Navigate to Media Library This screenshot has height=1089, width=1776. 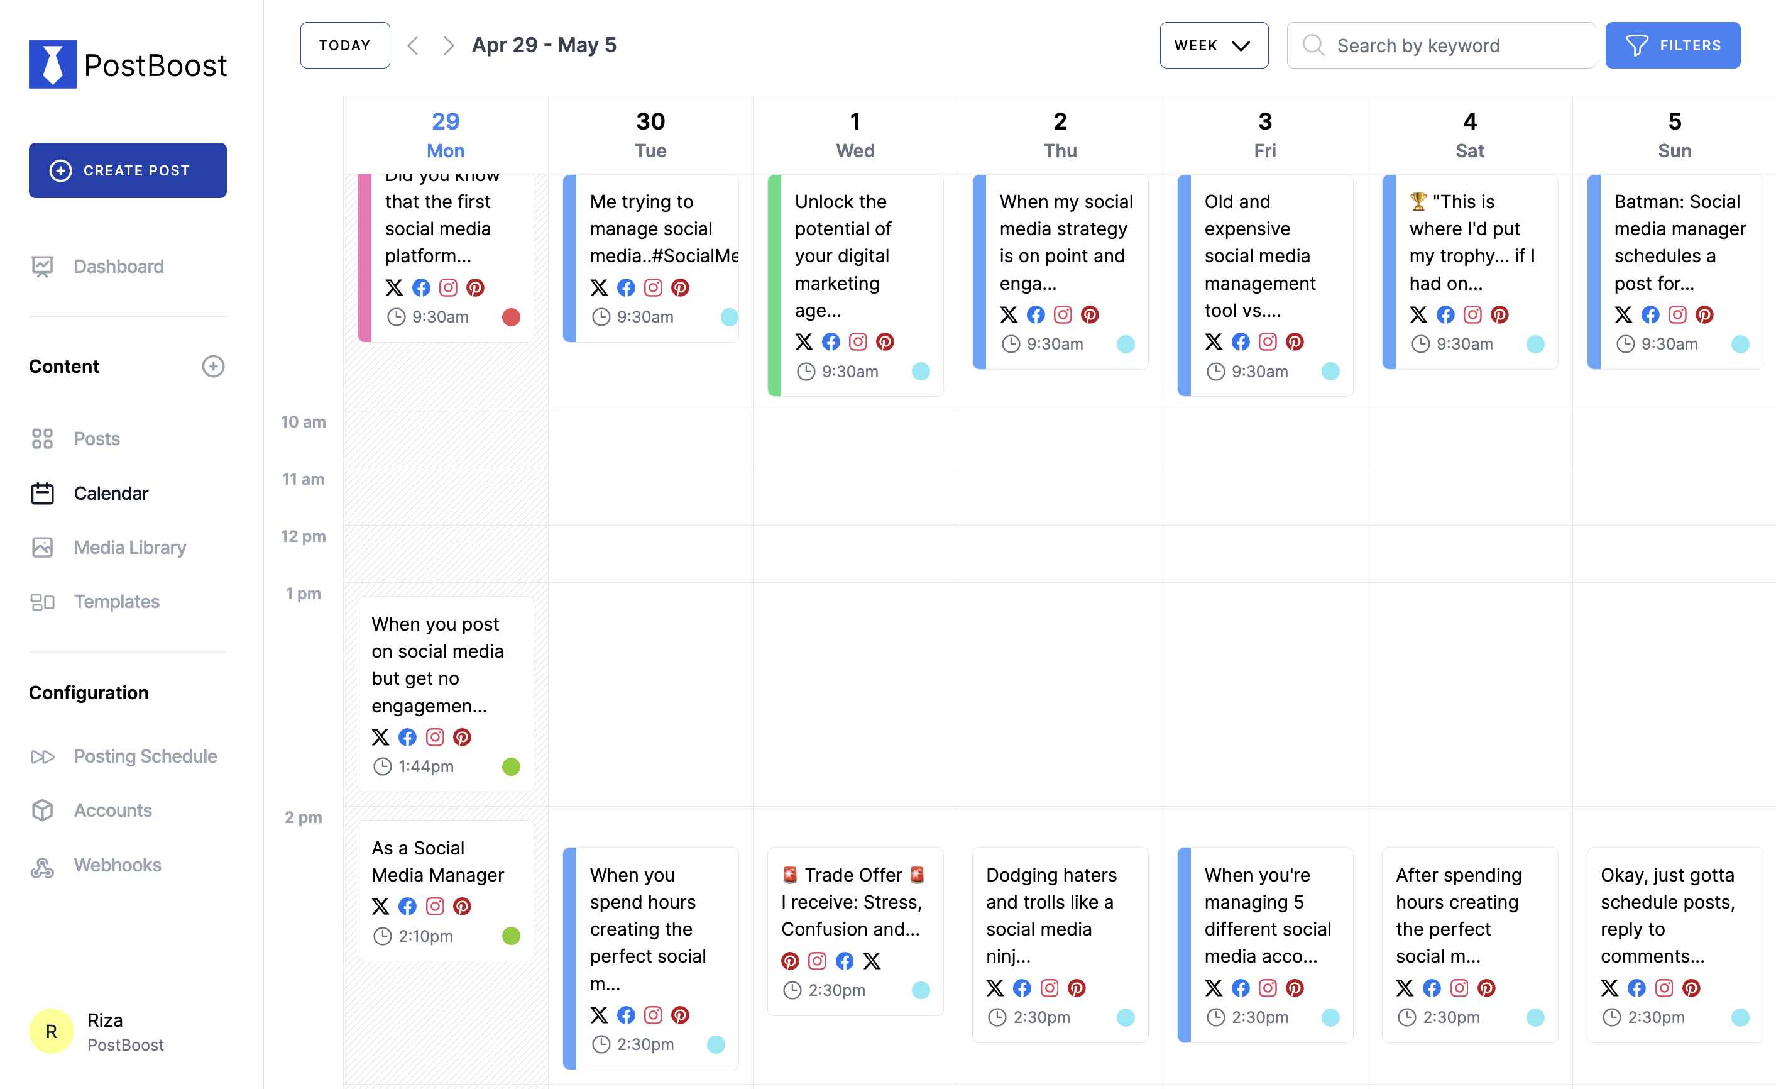(129, 548)
